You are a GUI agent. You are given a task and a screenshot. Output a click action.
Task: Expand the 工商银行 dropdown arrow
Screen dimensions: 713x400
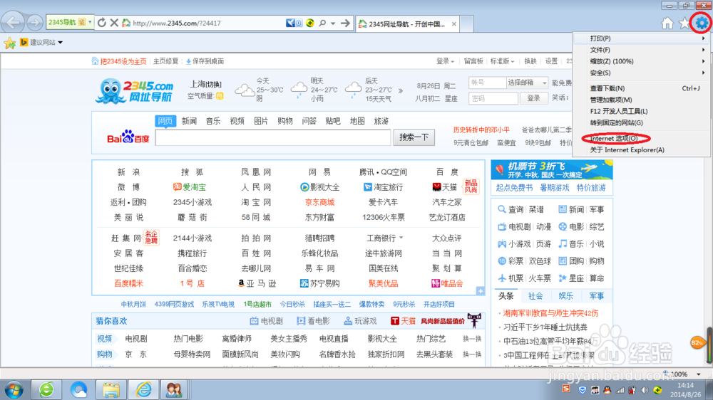point(401,238)
